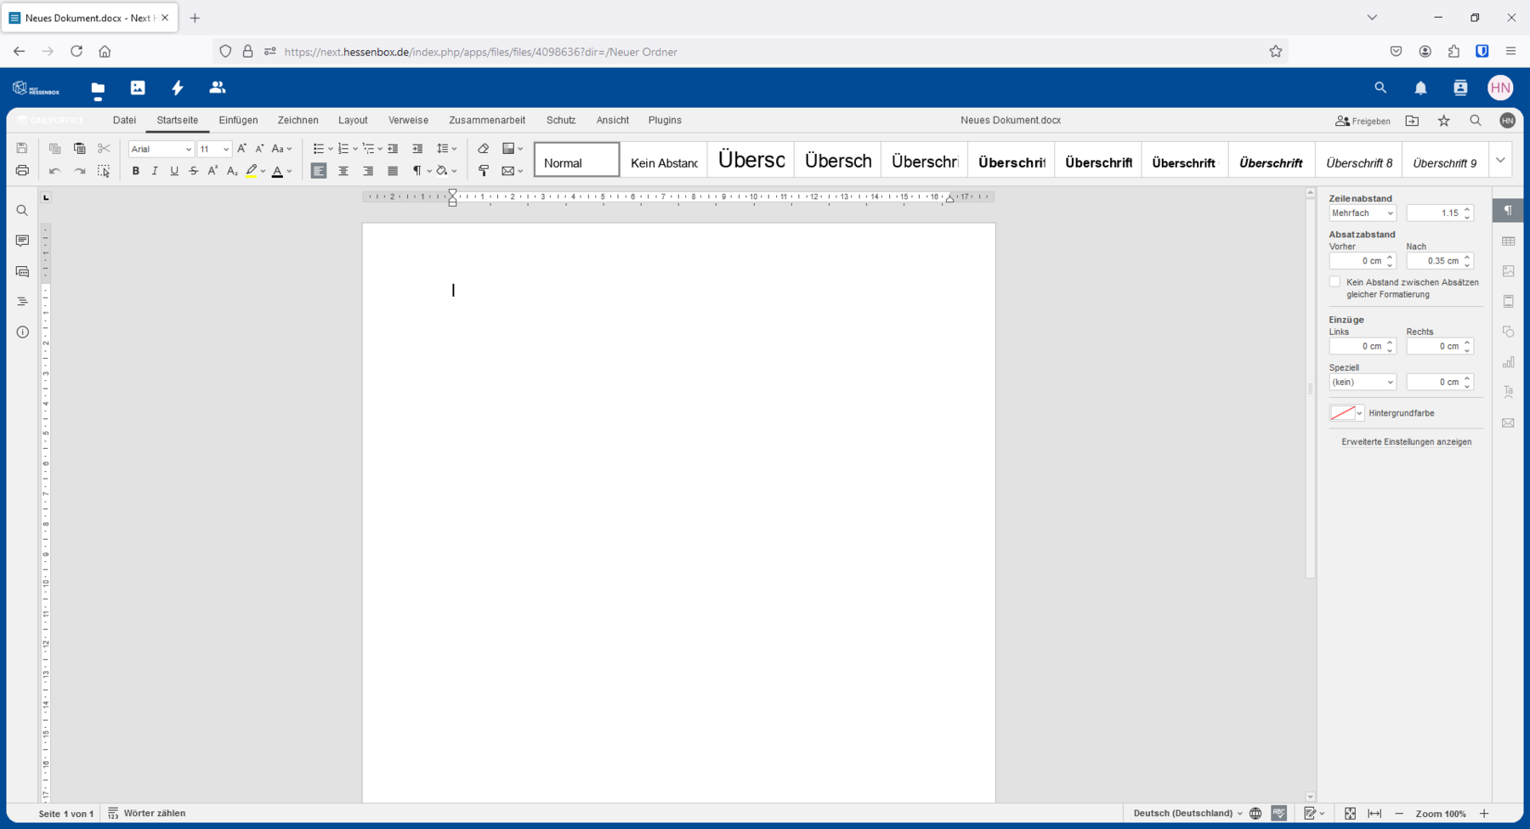
Task: Click the Nach paragraph spacing field
Action: coord(1434,261)
